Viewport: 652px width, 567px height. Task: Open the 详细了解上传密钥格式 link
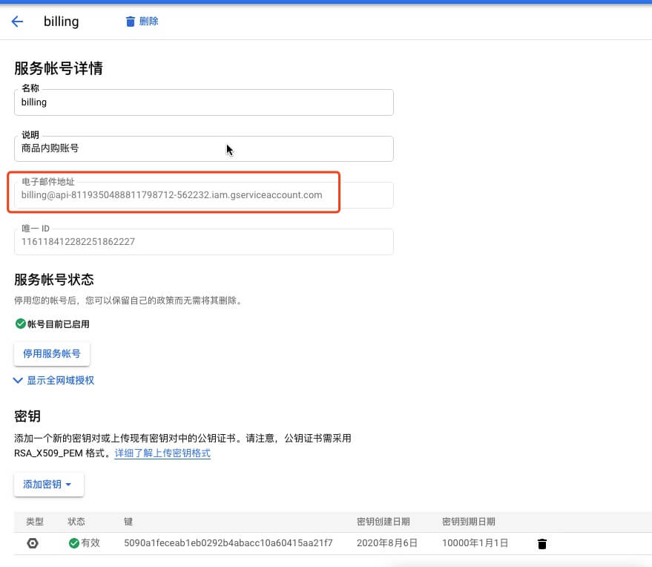coord(162,453)
